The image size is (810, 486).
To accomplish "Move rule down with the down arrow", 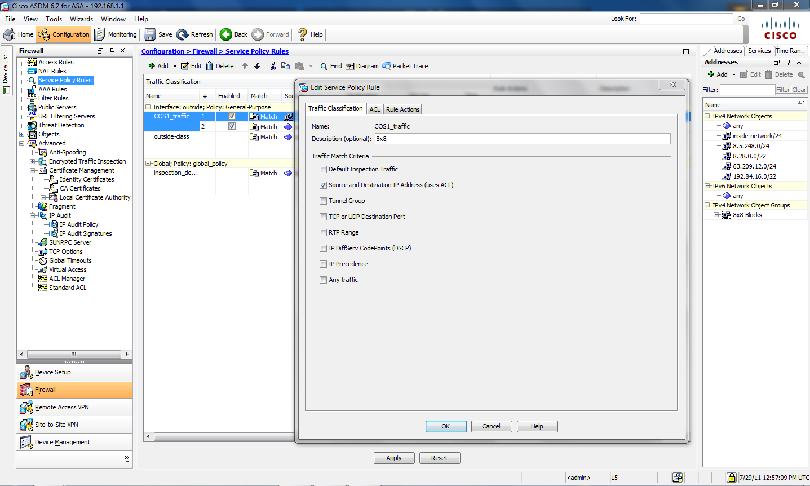I will click(258, 66).
